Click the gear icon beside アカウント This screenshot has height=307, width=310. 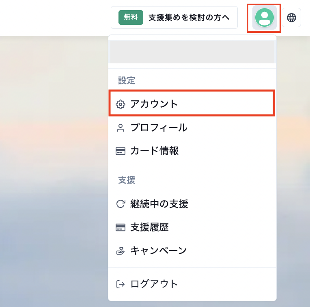[x=121, y=104]
